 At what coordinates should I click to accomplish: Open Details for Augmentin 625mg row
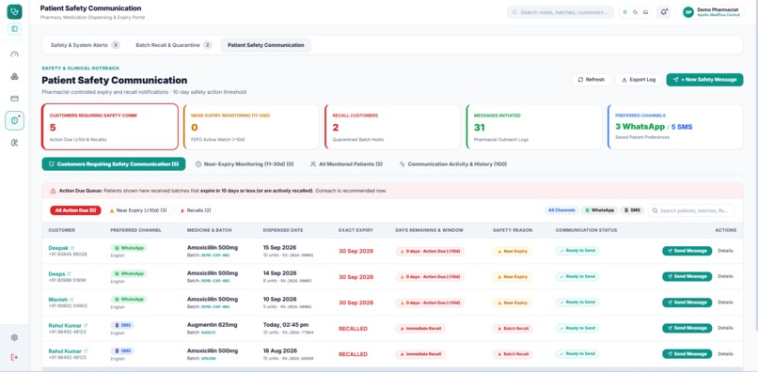coord(725,328)
